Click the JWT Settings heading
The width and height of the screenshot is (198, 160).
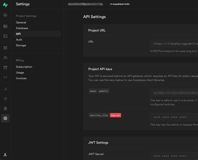point(98,142)
